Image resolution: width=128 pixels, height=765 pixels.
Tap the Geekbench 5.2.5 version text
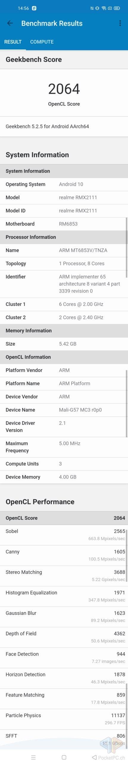coord(47,126)
